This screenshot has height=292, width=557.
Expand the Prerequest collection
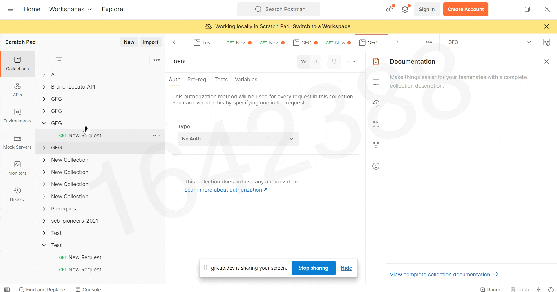click(44, 209)
